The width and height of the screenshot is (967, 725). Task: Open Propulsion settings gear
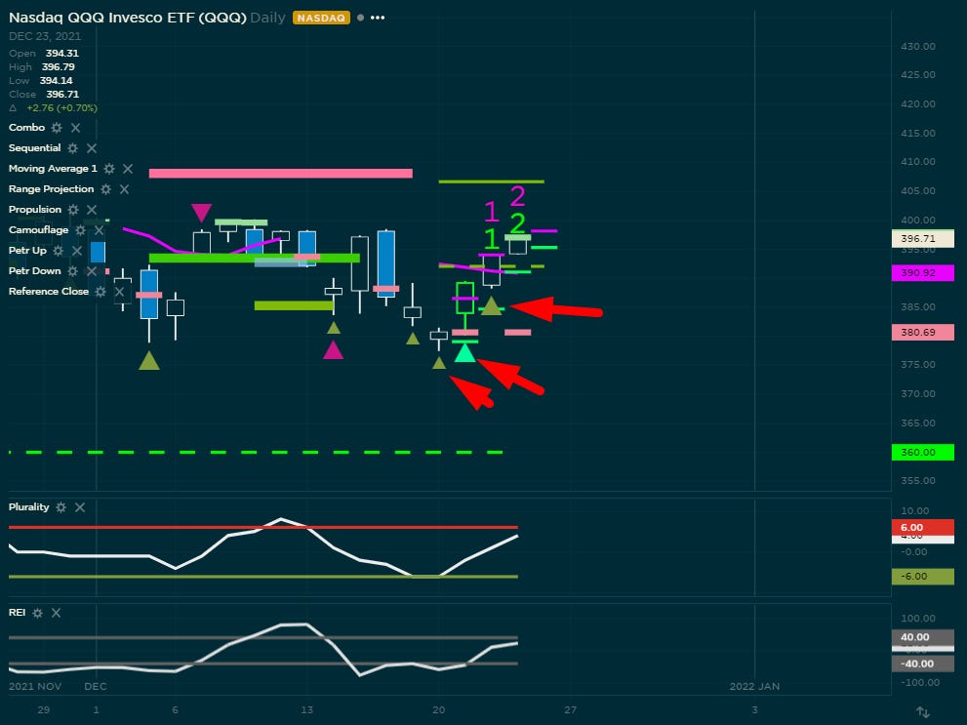click(x=73, y=210)
